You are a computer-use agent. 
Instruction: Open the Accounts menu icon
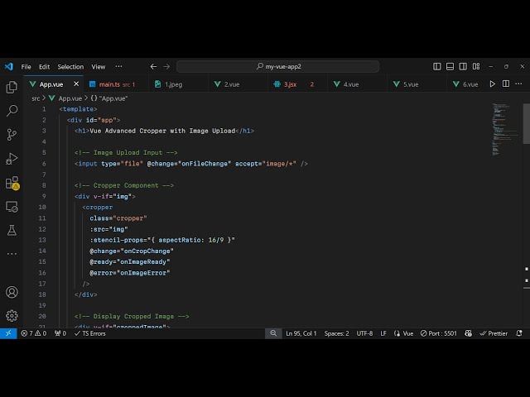[12, 292]
